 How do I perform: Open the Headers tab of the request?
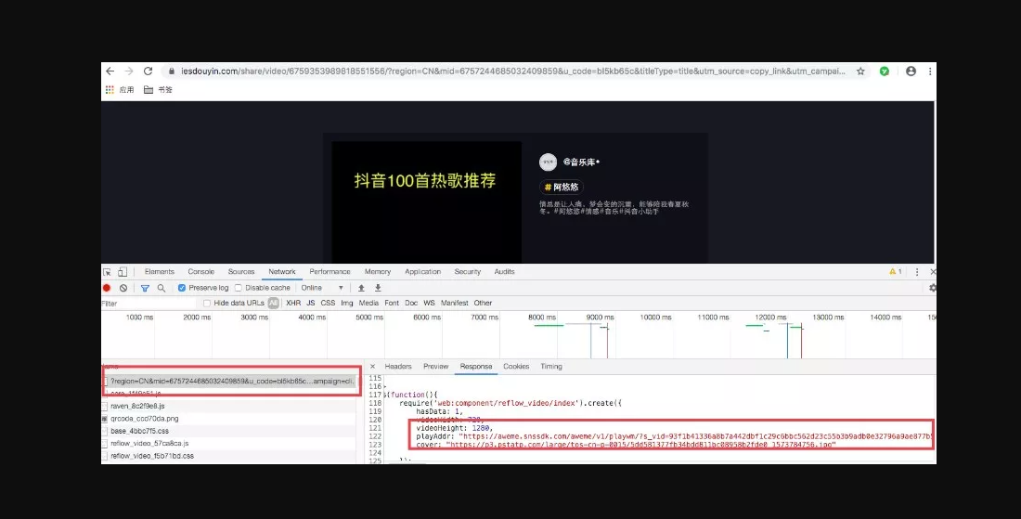point(398,367)
